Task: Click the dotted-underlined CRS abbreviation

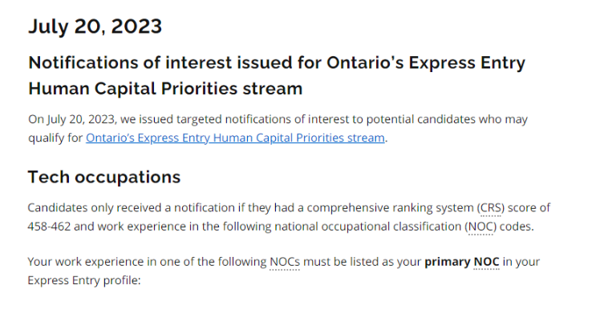Action: point(490,208)
